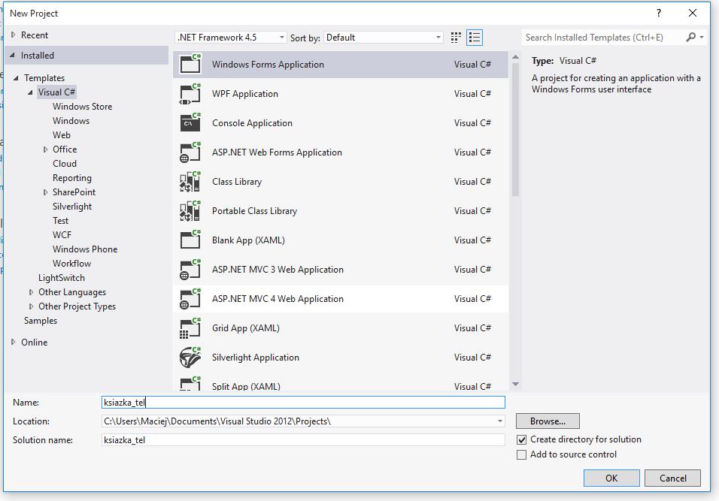Select the Console Application label
Screen dimensions: 719x501
252,122
